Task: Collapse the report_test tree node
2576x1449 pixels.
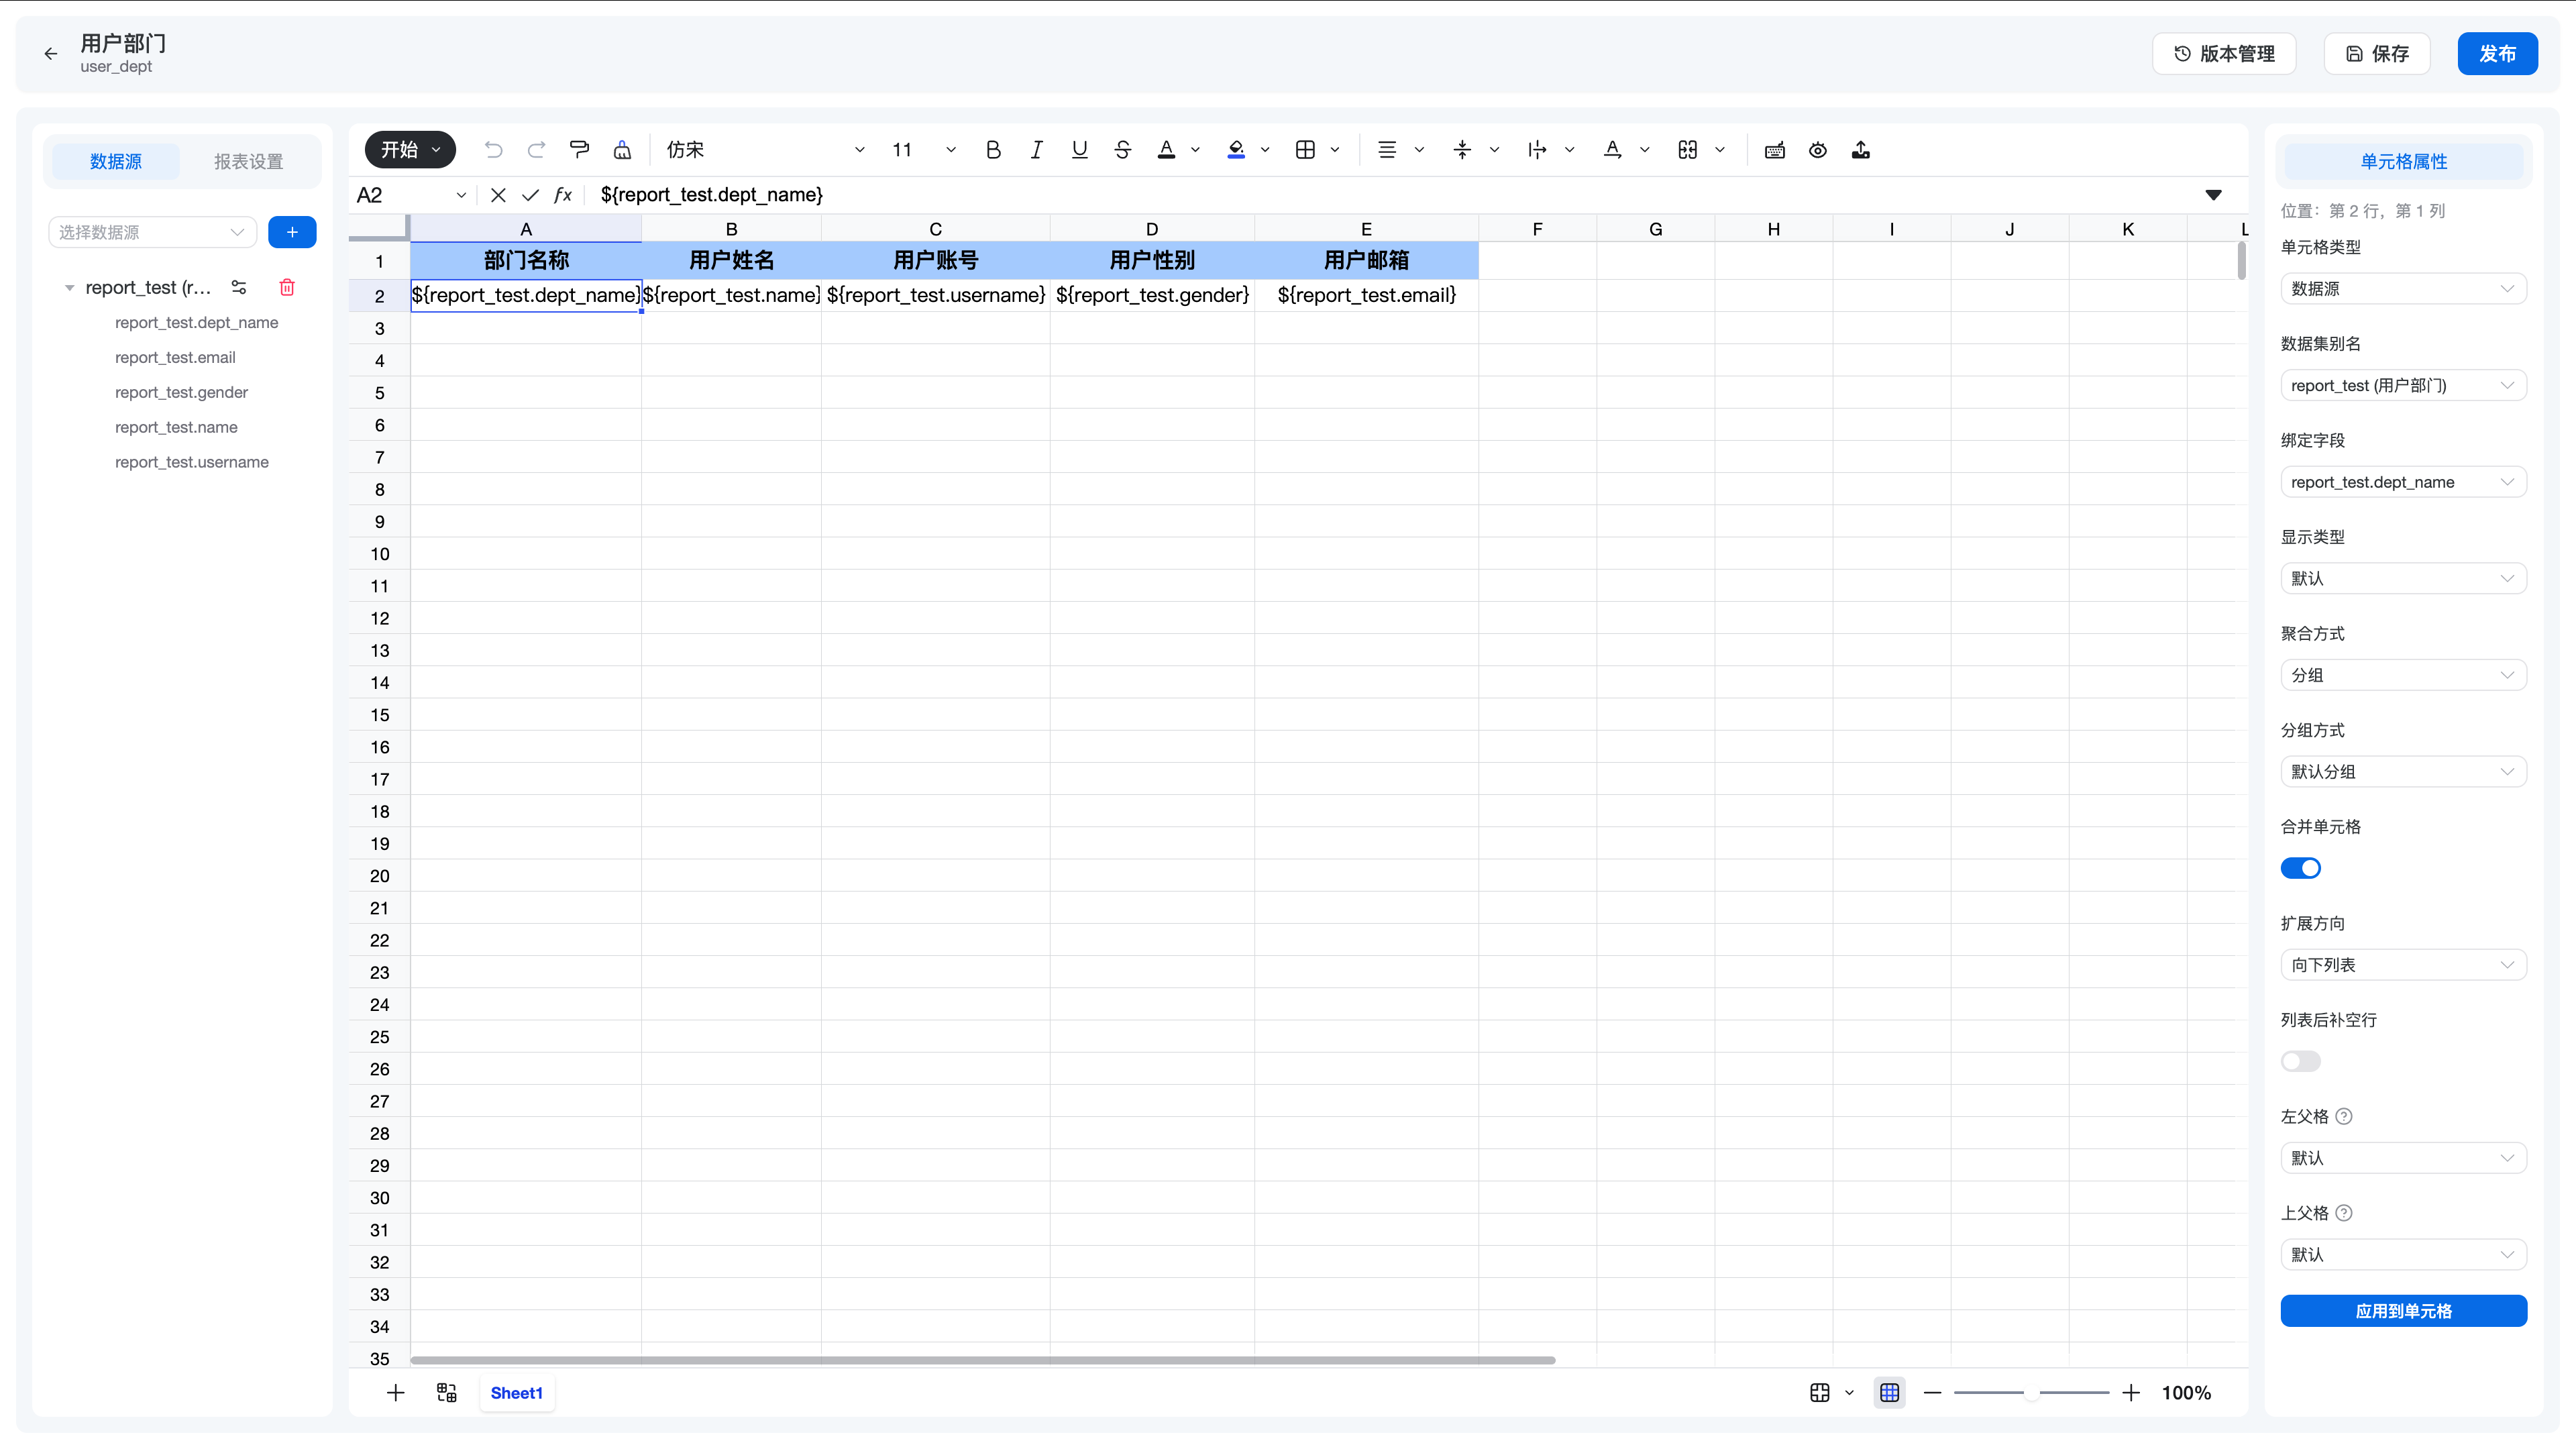Action: (69, 288)
